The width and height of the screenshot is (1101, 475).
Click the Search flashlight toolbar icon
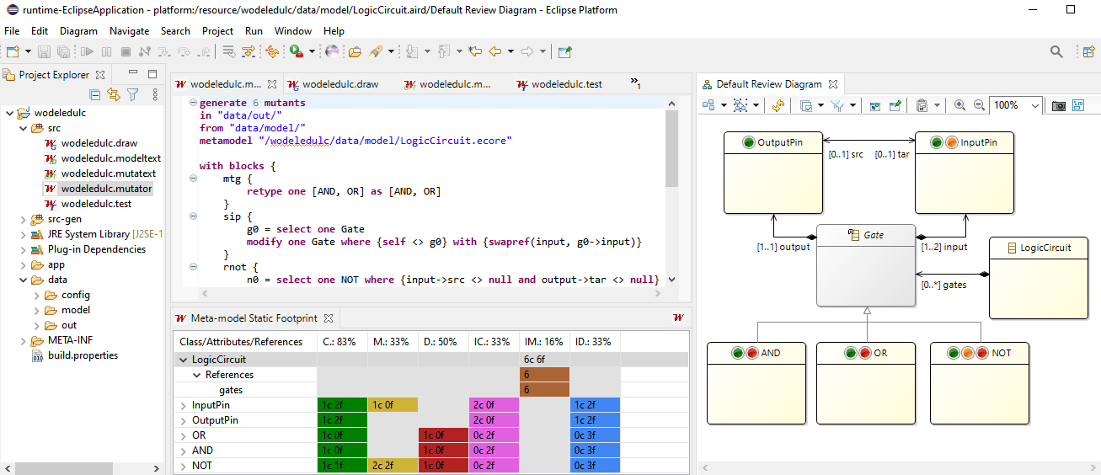pos(376,51)
